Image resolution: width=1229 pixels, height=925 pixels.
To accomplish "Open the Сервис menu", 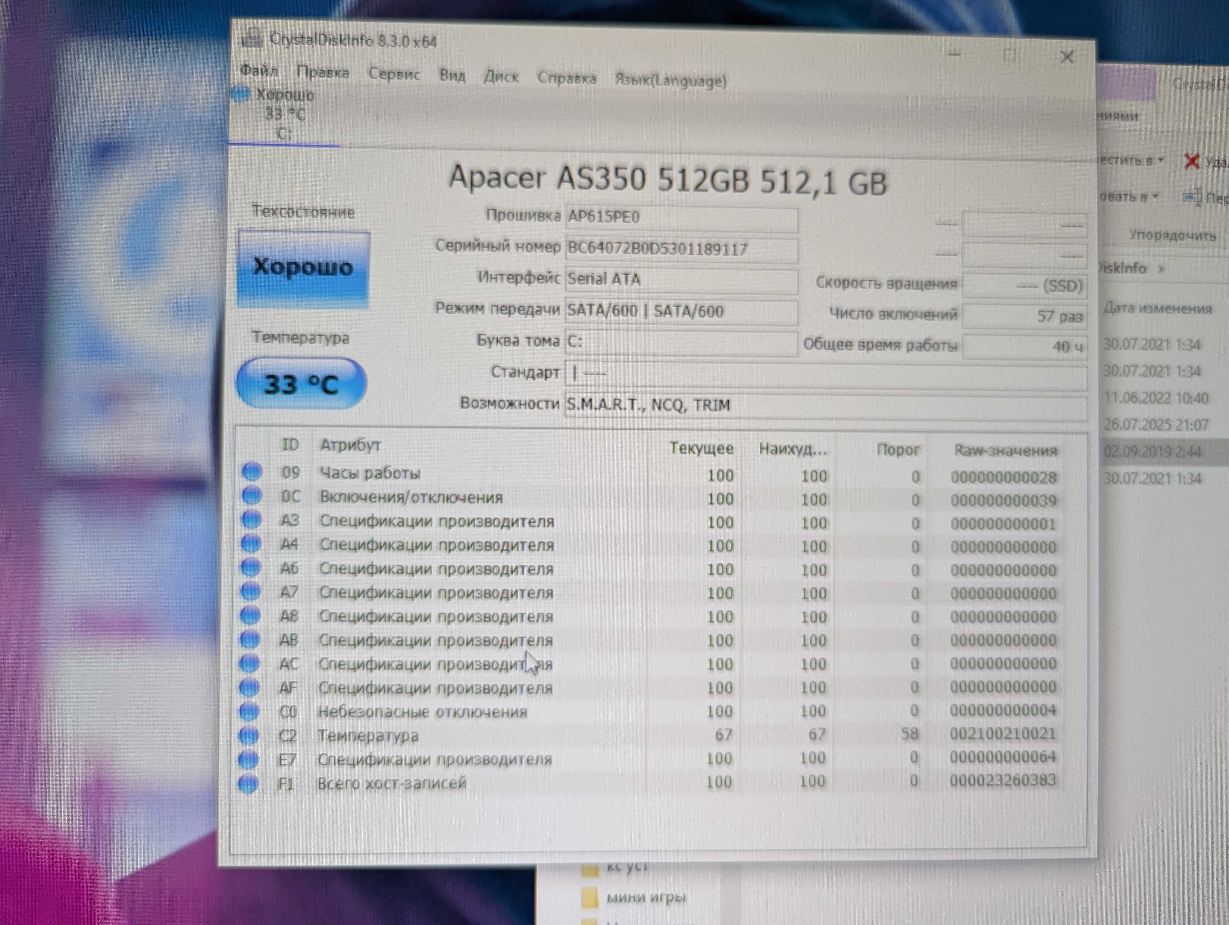I will [394, 74].
